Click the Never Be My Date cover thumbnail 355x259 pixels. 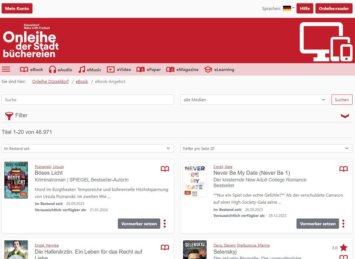pyautogui.click(x=195, y=179)
